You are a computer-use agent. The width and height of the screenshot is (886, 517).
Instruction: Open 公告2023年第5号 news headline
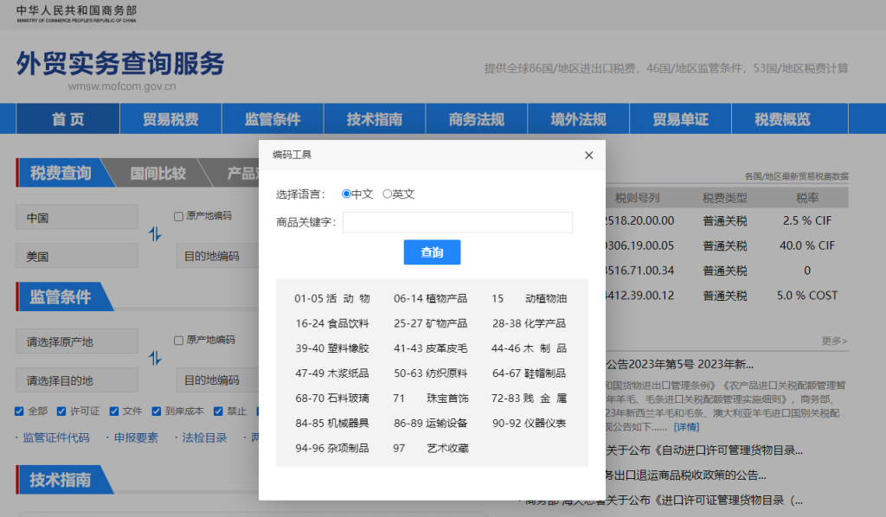coord(680,364)
